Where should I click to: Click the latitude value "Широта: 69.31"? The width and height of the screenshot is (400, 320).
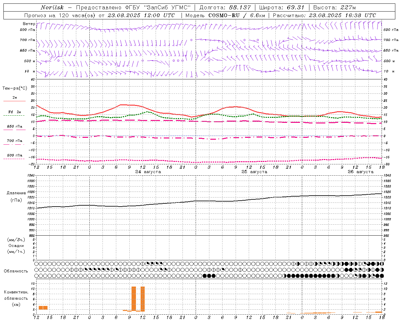282,7
